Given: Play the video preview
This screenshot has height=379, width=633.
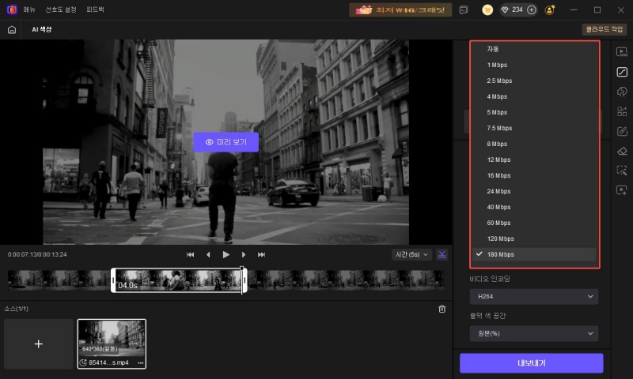Looking at the screenshot, I should coord(226,254).
